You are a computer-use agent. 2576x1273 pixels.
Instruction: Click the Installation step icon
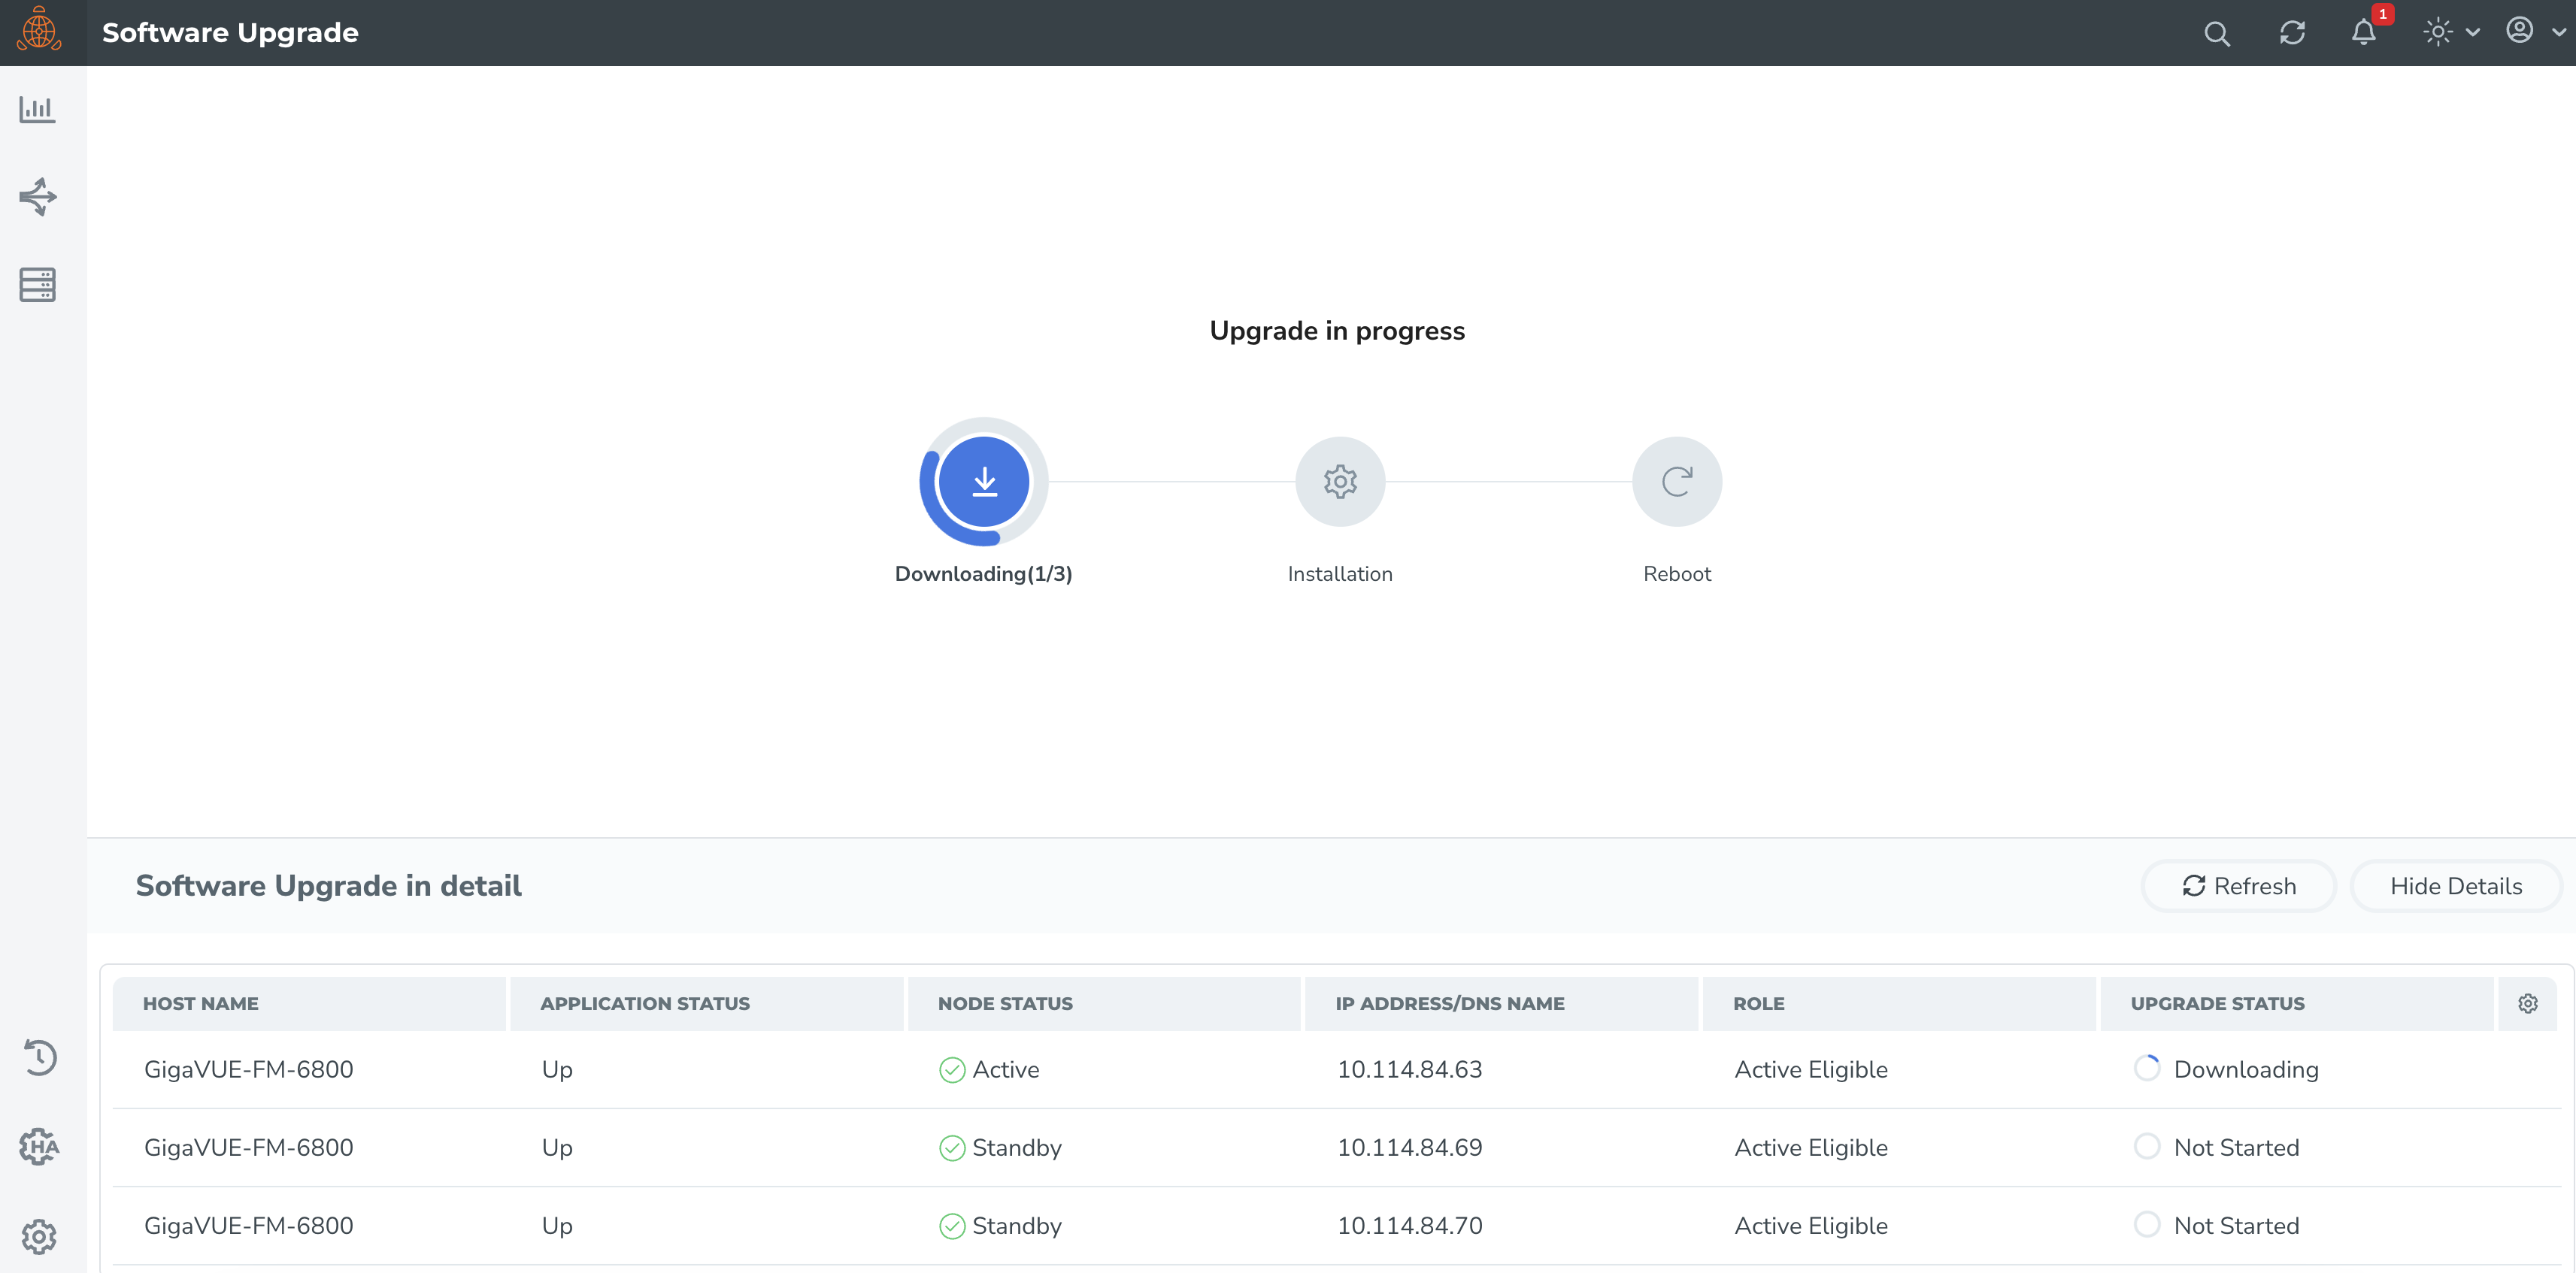[x=1339, y=482]
